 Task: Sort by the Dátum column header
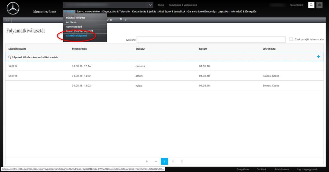(203, 49)
